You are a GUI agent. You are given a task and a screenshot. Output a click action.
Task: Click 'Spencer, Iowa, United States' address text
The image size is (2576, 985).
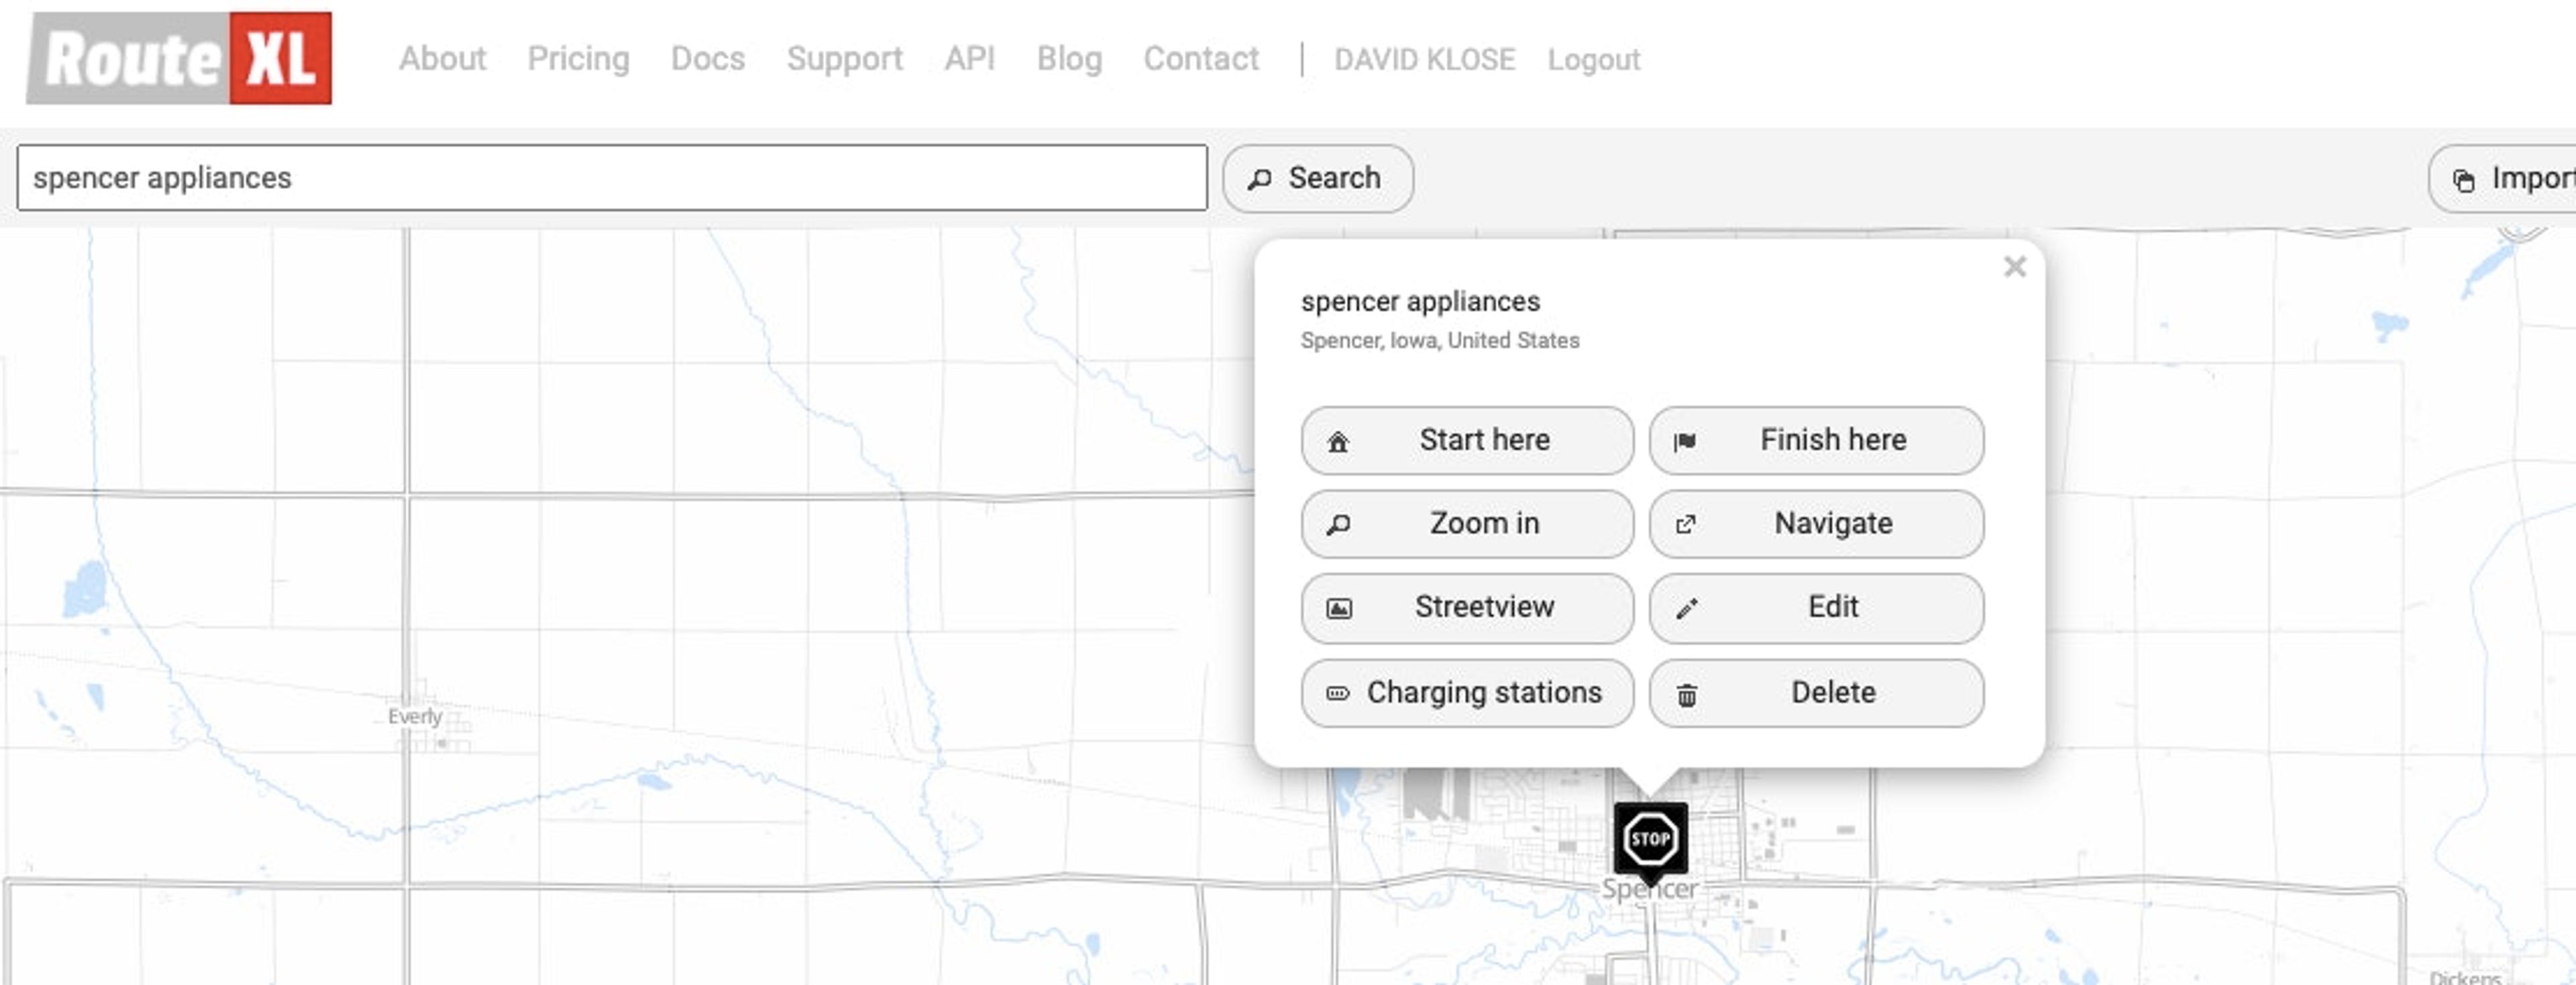(x=1440, y=340)
